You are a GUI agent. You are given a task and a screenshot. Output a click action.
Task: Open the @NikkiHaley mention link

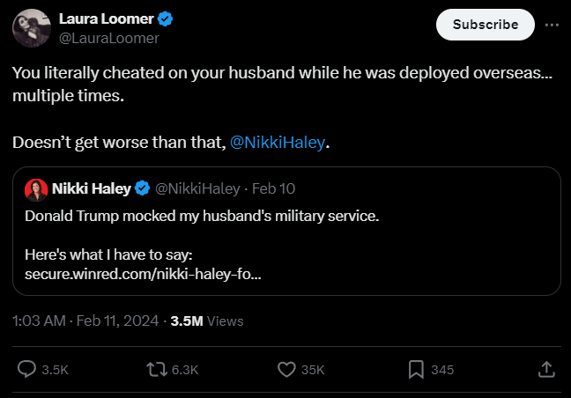[x=277, y=143]
